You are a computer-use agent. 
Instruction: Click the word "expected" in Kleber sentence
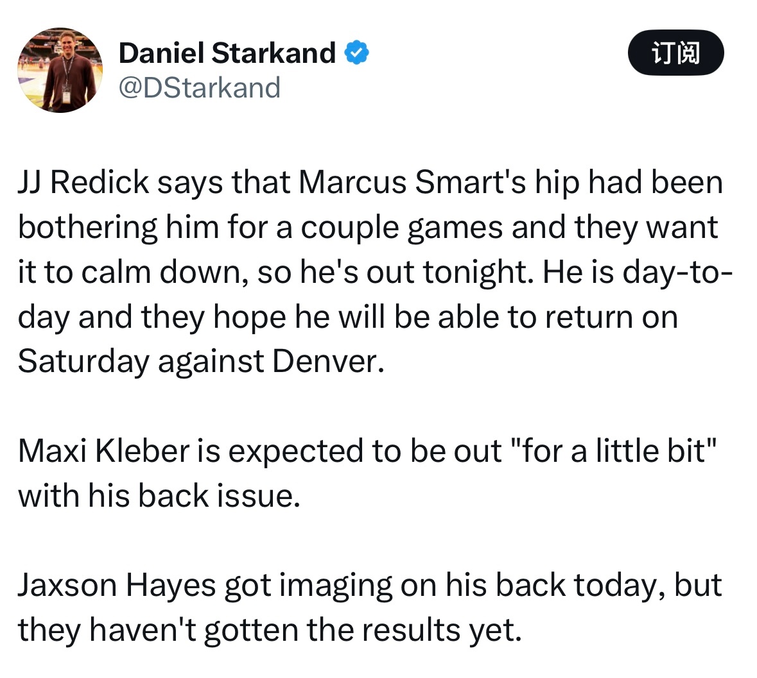pos(295,452)
